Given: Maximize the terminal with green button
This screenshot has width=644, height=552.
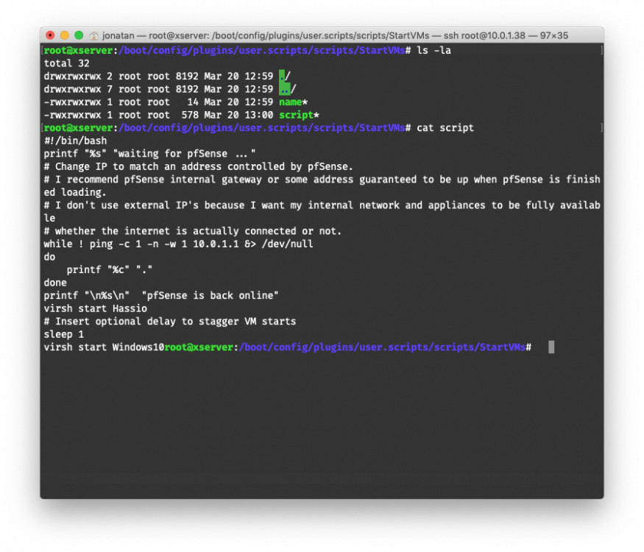Looking at the screenshot, I should point(79,35).
